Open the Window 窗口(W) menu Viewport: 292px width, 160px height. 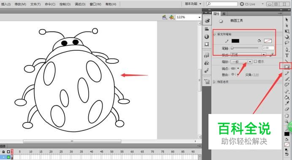95,4
